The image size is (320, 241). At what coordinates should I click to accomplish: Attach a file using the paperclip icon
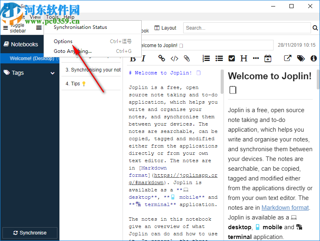click(x=187, y=59)
